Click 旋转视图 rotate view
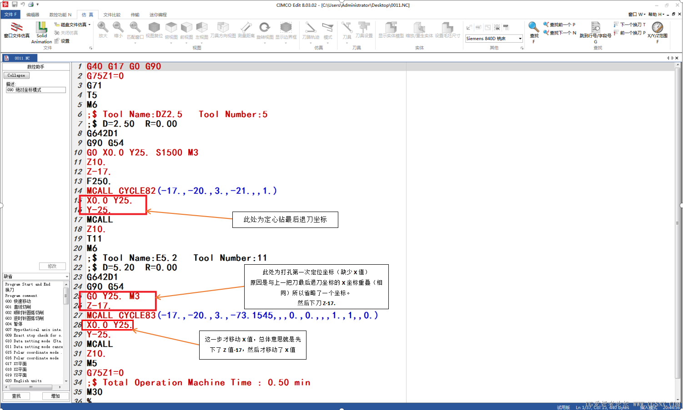The width and height of the screenshot is (683, 410). pyautogui.click(x=265, y=30)
